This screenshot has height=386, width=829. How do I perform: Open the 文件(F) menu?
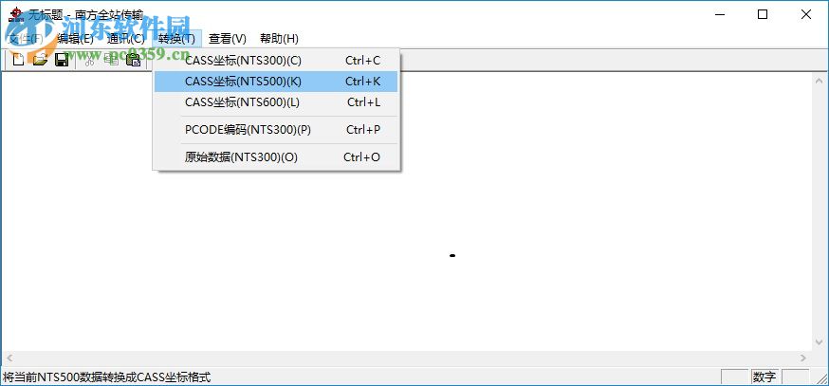point(26,39)
